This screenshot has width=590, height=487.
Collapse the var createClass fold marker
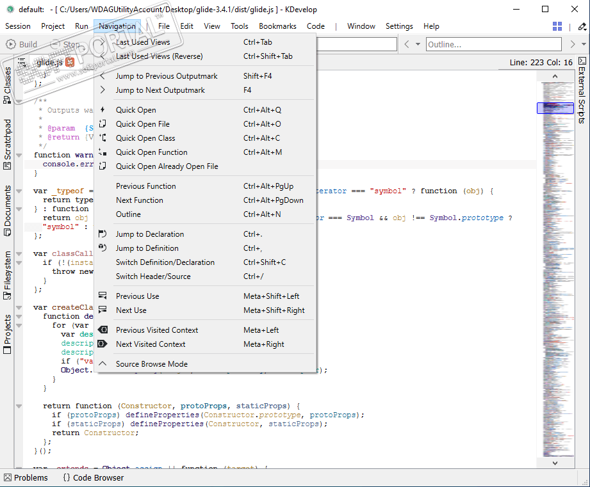[19, 307]
